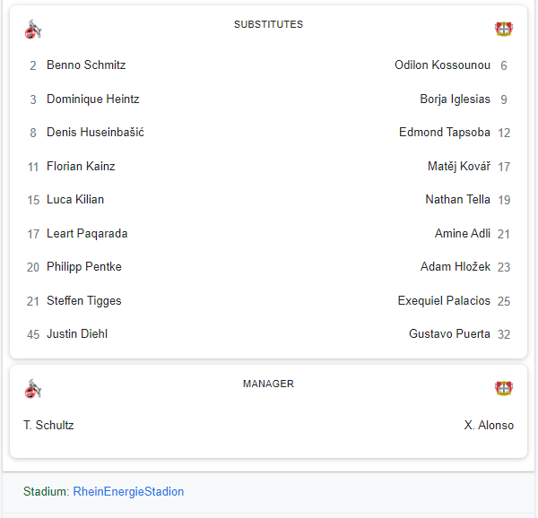This screenshot has height=518, width=538.
Task: Select manager X. Alonso
Action: [x=489, y=425]
